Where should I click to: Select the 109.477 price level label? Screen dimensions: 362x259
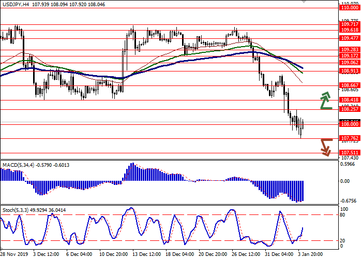point(350,38)
